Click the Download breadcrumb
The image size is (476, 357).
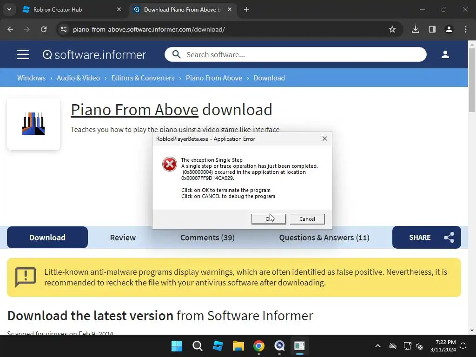[269, 78]
